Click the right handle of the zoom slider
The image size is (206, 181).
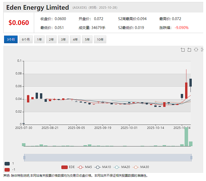coord(191,158)
